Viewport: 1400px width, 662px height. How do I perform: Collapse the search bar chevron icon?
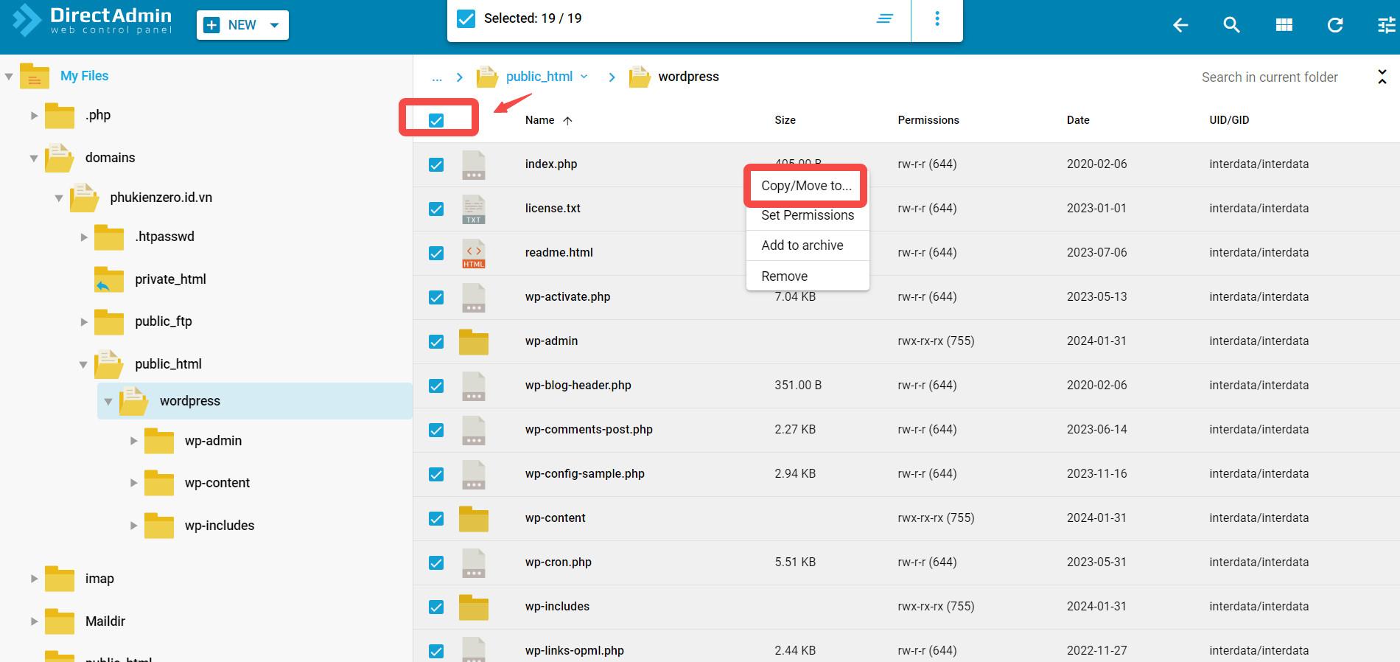click(x=1382, y=77)
